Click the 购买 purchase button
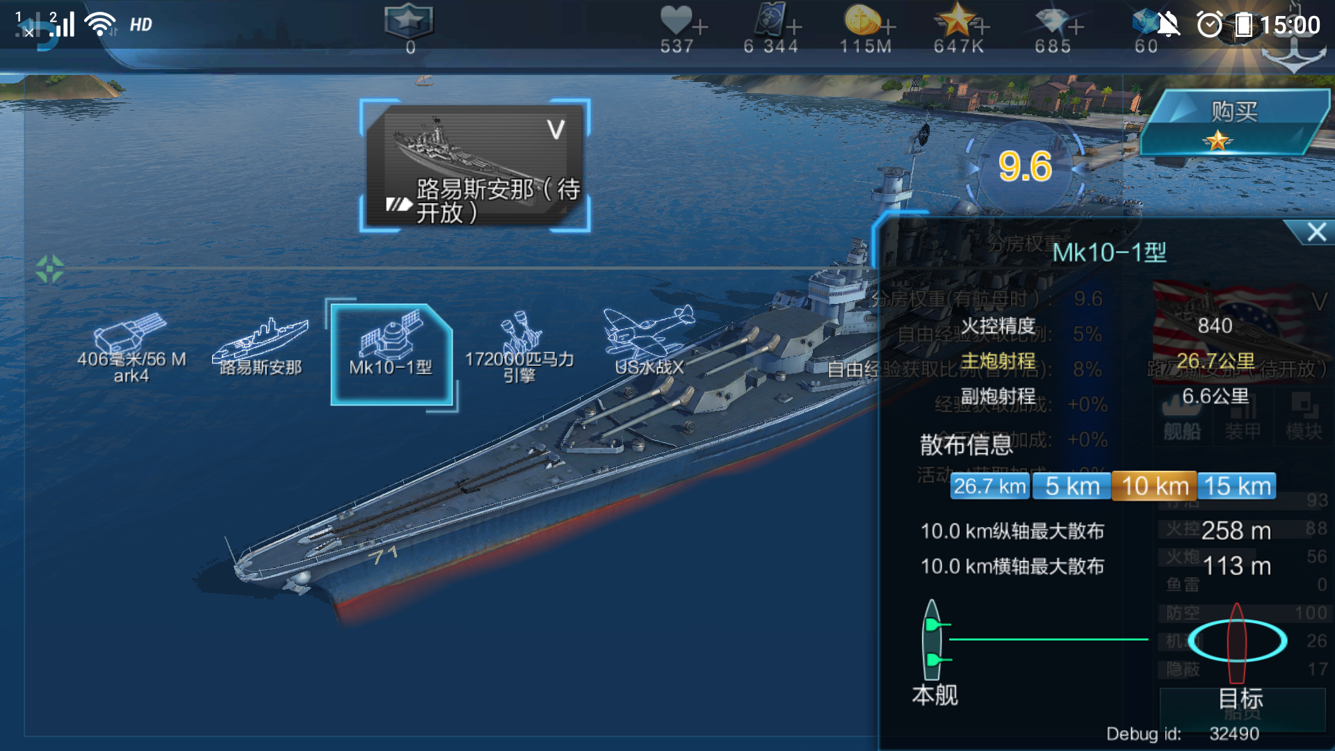Image resolution: width=1335 pixels, height=751 pixels. point(1234,122)
